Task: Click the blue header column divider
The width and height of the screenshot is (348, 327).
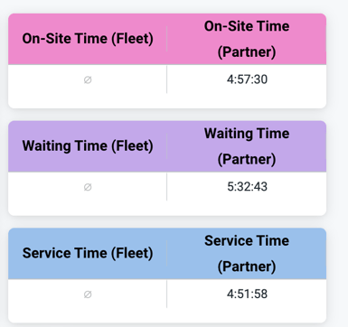Action: (167, 253)
